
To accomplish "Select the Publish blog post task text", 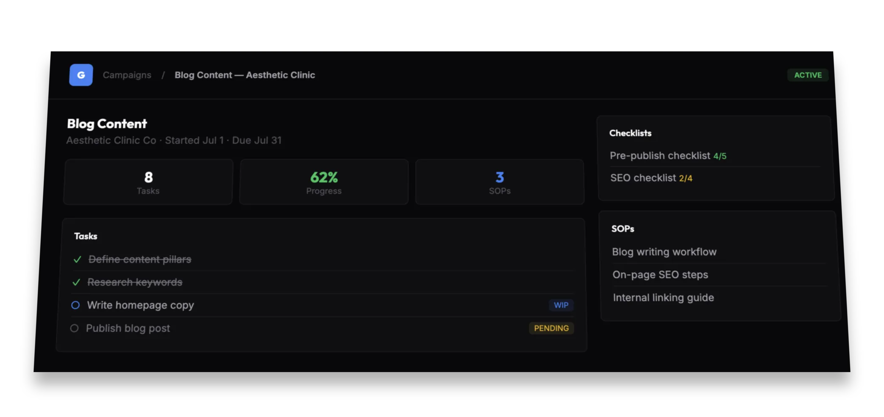I will pyautogui.click(x=128, y=329).
